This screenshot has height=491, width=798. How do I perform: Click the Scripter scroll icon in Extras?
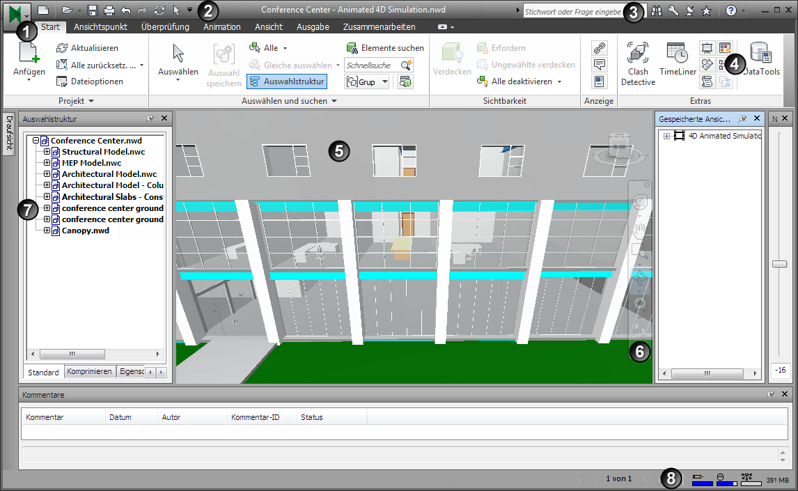707,81
